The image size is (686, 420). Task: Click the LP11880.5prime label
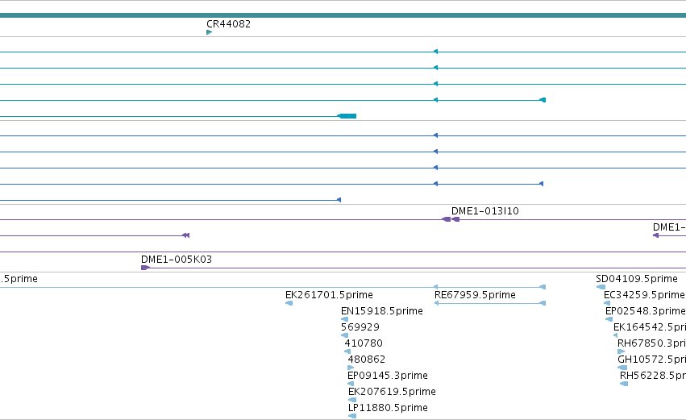pyautogui.click(x=388, y=408)
